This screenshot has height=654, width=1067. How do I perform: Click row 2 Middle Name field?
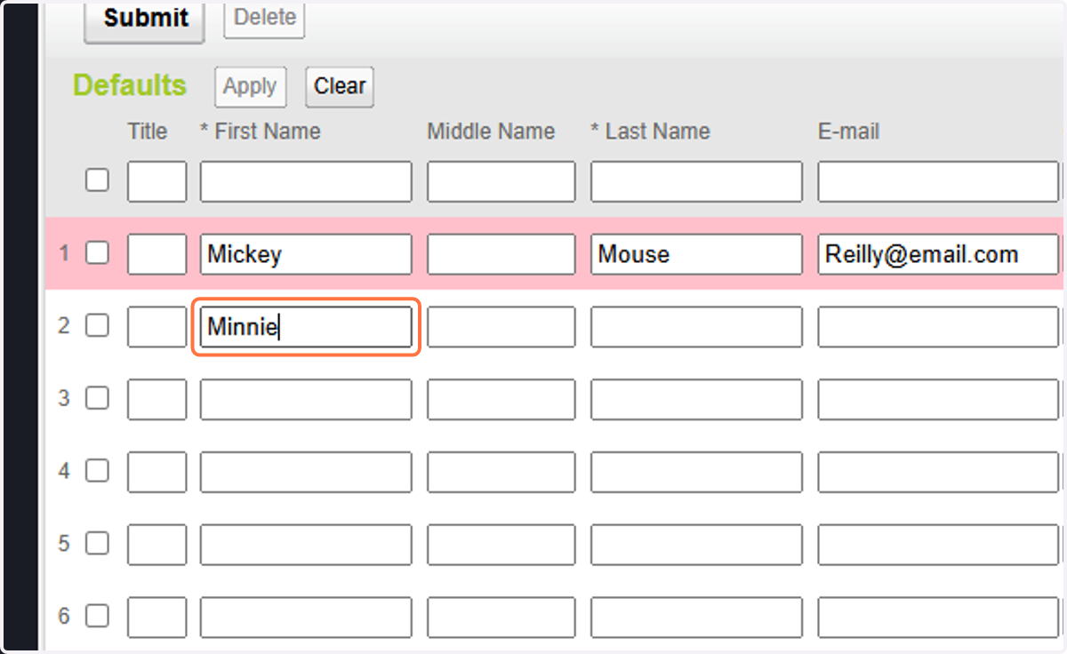[501, 327]
